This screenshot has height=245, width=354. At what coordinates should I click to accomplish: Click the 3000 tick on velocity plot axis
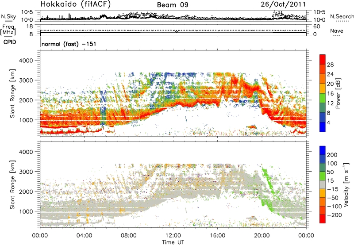(26, 172)
